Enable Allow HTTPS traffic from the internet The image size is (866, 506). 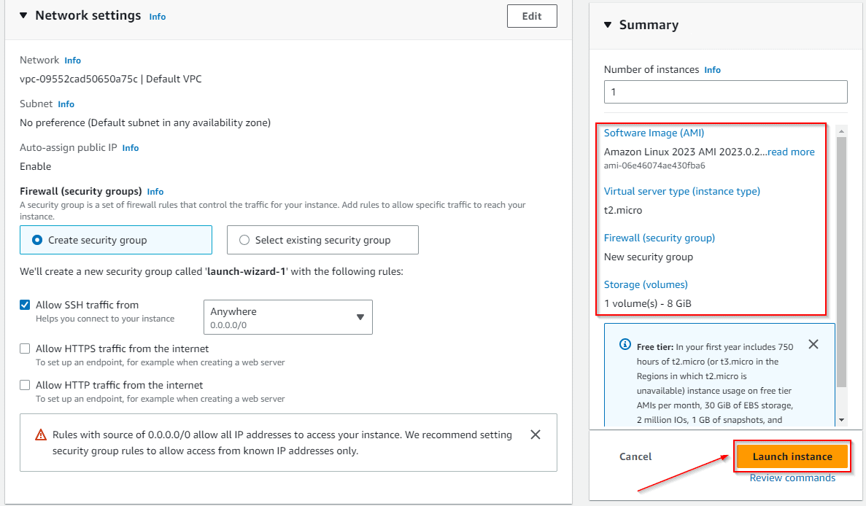click(24, 349)
